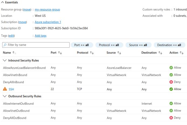Click green Allow icon for SSH rule
This screenshot has width=187, height=125.
pyautogui.click(x=171, y=89)
